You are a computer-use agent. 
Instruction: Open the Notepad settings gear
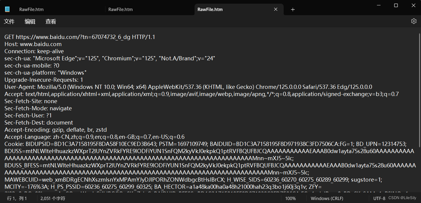(414, 21)
